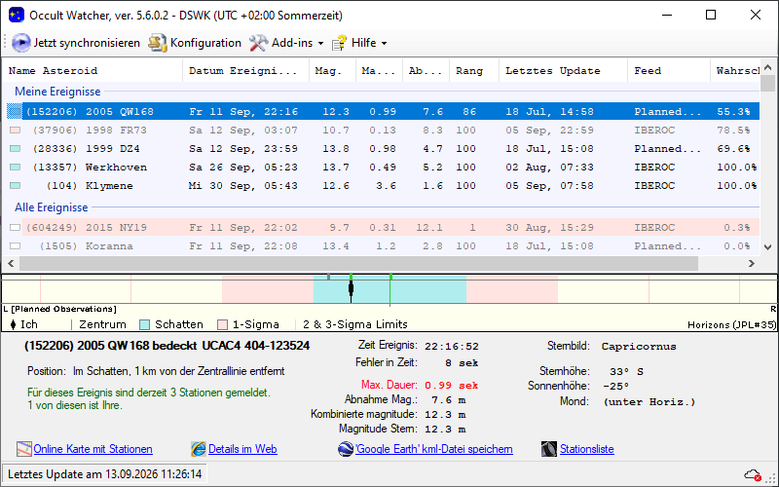Open the Add-ins dropdown arrow
This screenshot has width=779, height=487.
pyautogui.click(x=320, y=44)
